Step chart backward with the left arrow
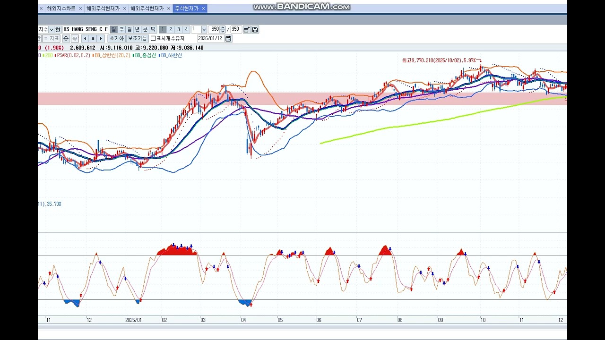The image size is (605, 340). point(85,39)
